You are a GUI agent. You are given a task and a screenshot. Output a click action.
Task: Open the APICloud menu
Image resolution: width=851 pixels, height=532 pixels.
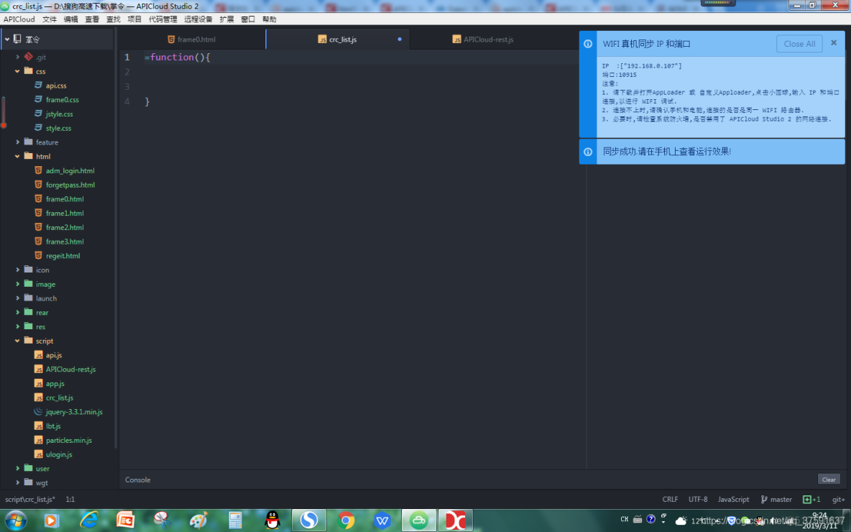(19, 19)
